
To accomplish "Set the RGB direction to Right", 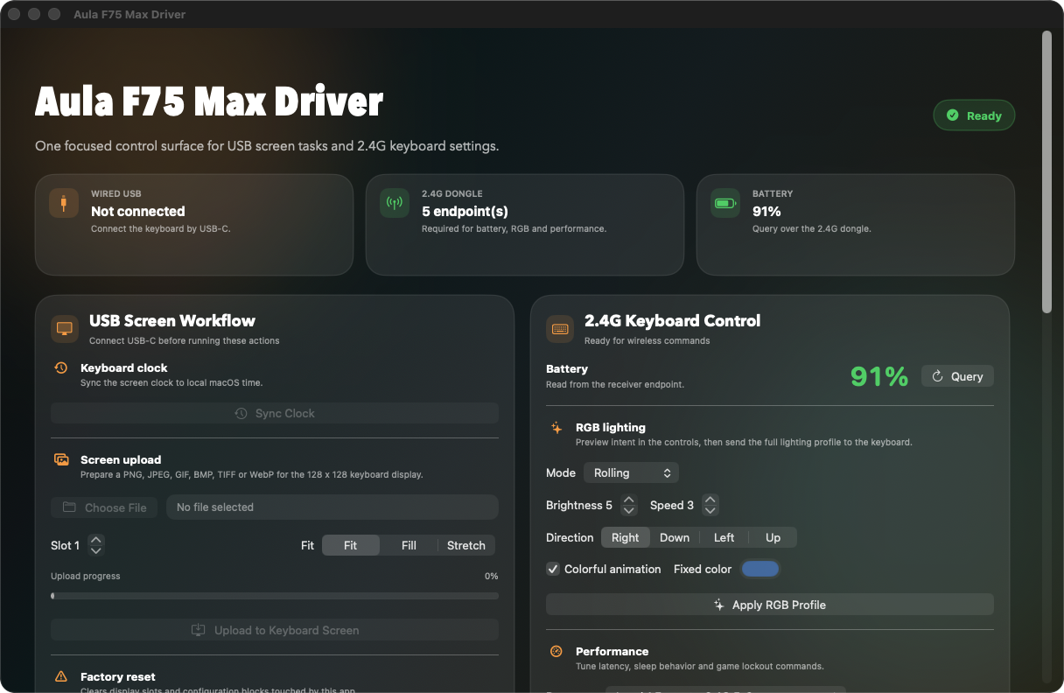I will pyautogui.click(x=626, y=537).
